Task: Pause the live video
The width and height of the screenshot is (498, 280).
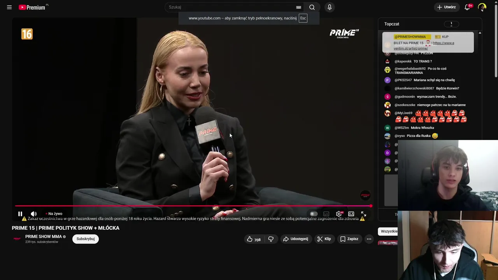Action: pyautogui.click(x=20, y=213)
